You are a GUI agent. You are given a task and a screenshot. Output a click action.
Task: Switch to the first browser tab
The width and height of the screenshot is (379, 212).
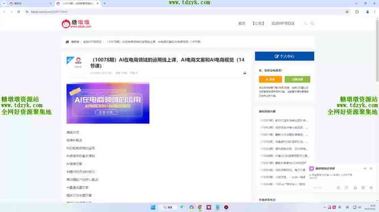(30, 3)
